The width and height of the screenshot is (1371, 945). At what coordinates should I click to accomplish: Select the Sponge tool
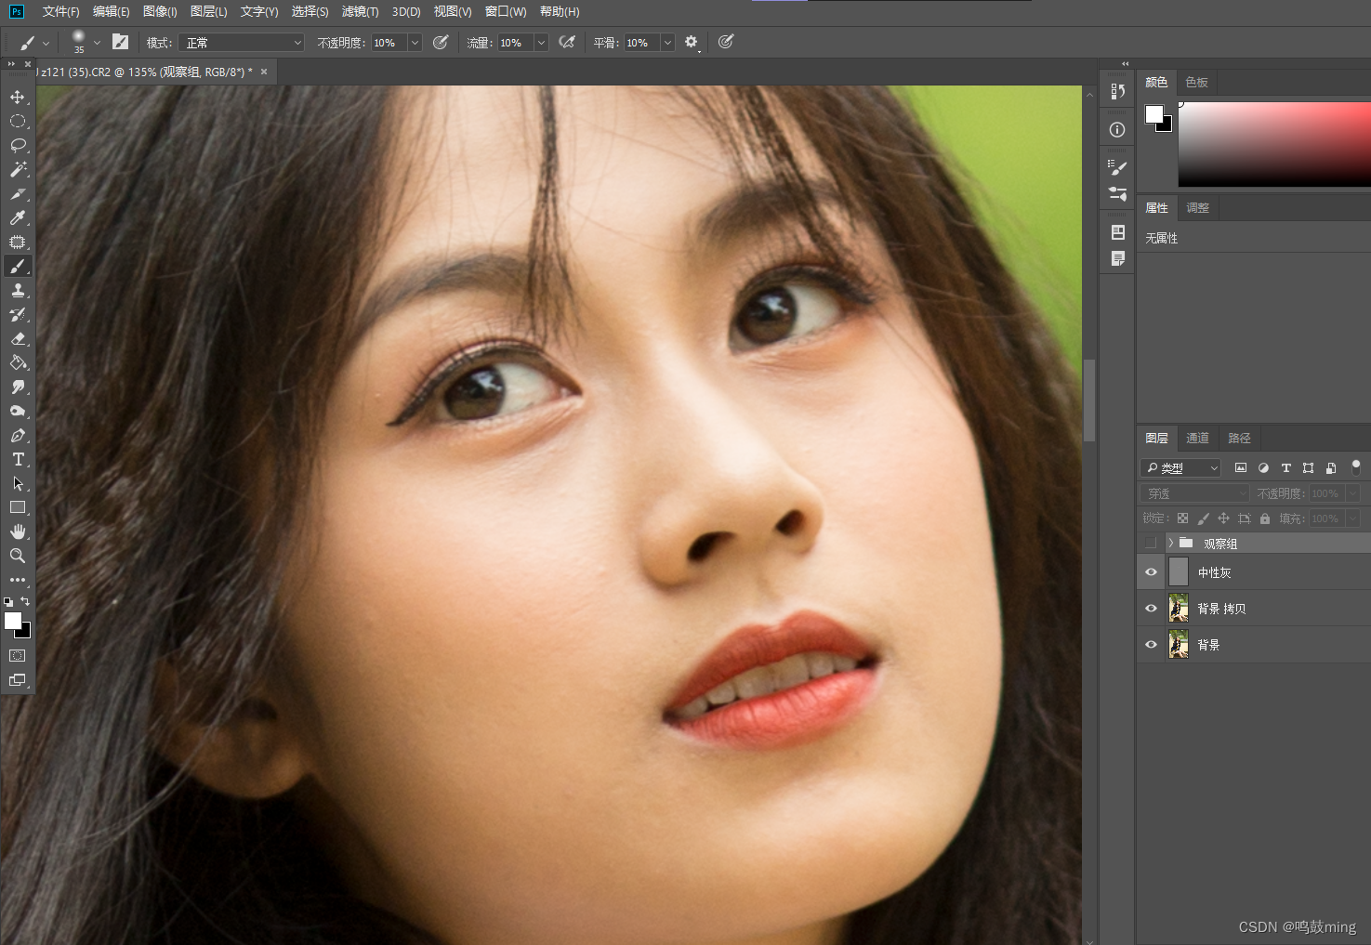coord(18,412)
